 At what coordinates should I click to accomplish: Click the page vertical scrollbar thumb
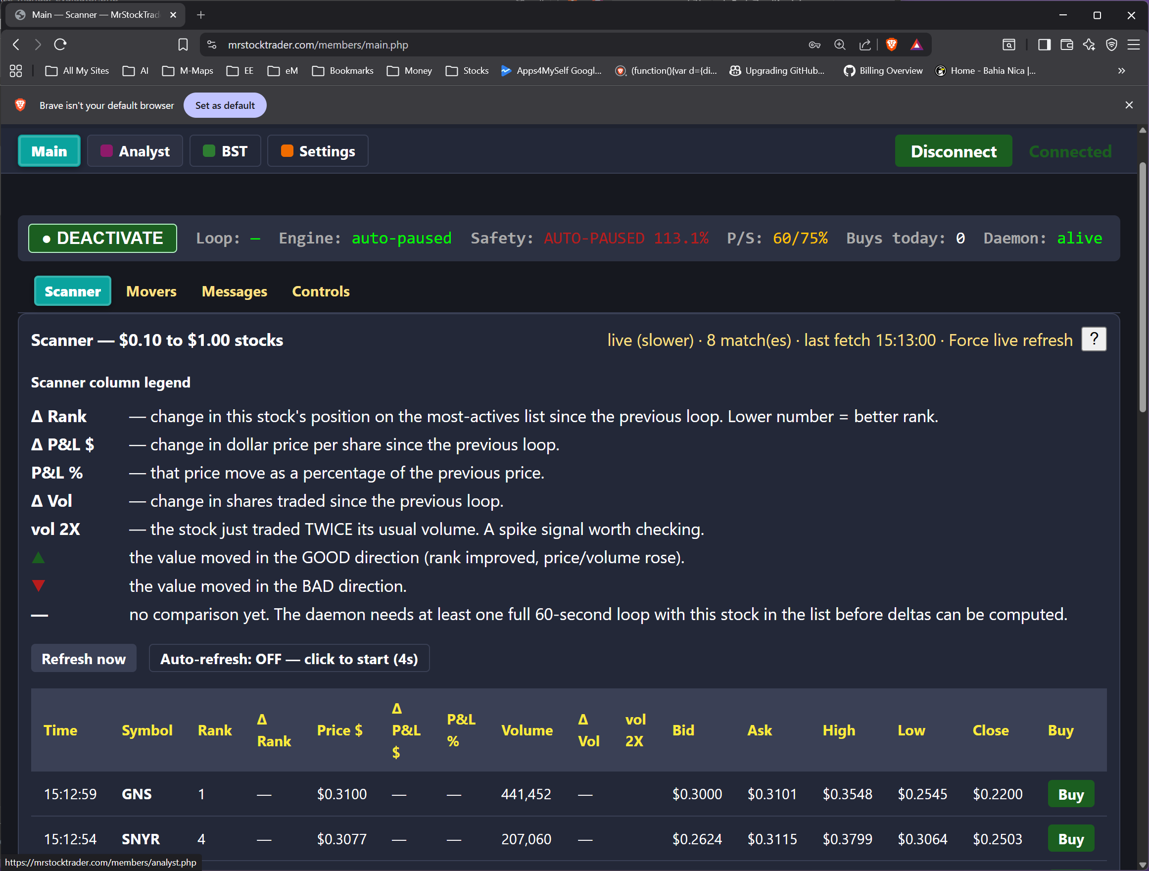[1142, 287]
